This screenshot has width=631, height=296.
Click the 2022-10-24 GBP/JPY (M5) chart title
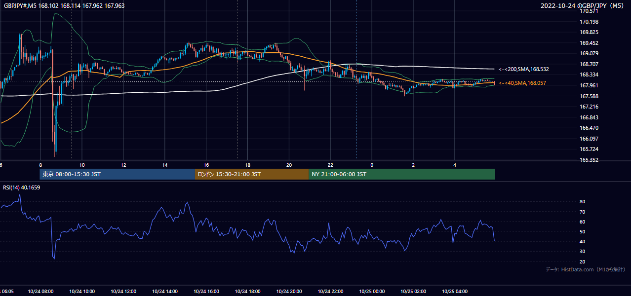coord(583,6)
